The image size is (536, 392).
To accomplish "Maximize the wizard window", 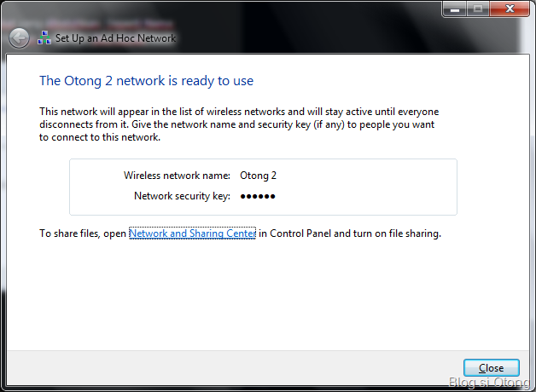I will tap(477, 9).
